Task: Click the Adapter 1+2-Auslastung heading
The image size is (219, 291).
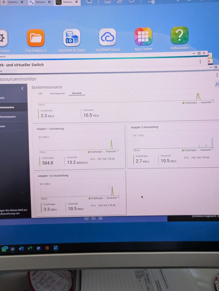Action: pyautogui.click(x=53, y=176)
